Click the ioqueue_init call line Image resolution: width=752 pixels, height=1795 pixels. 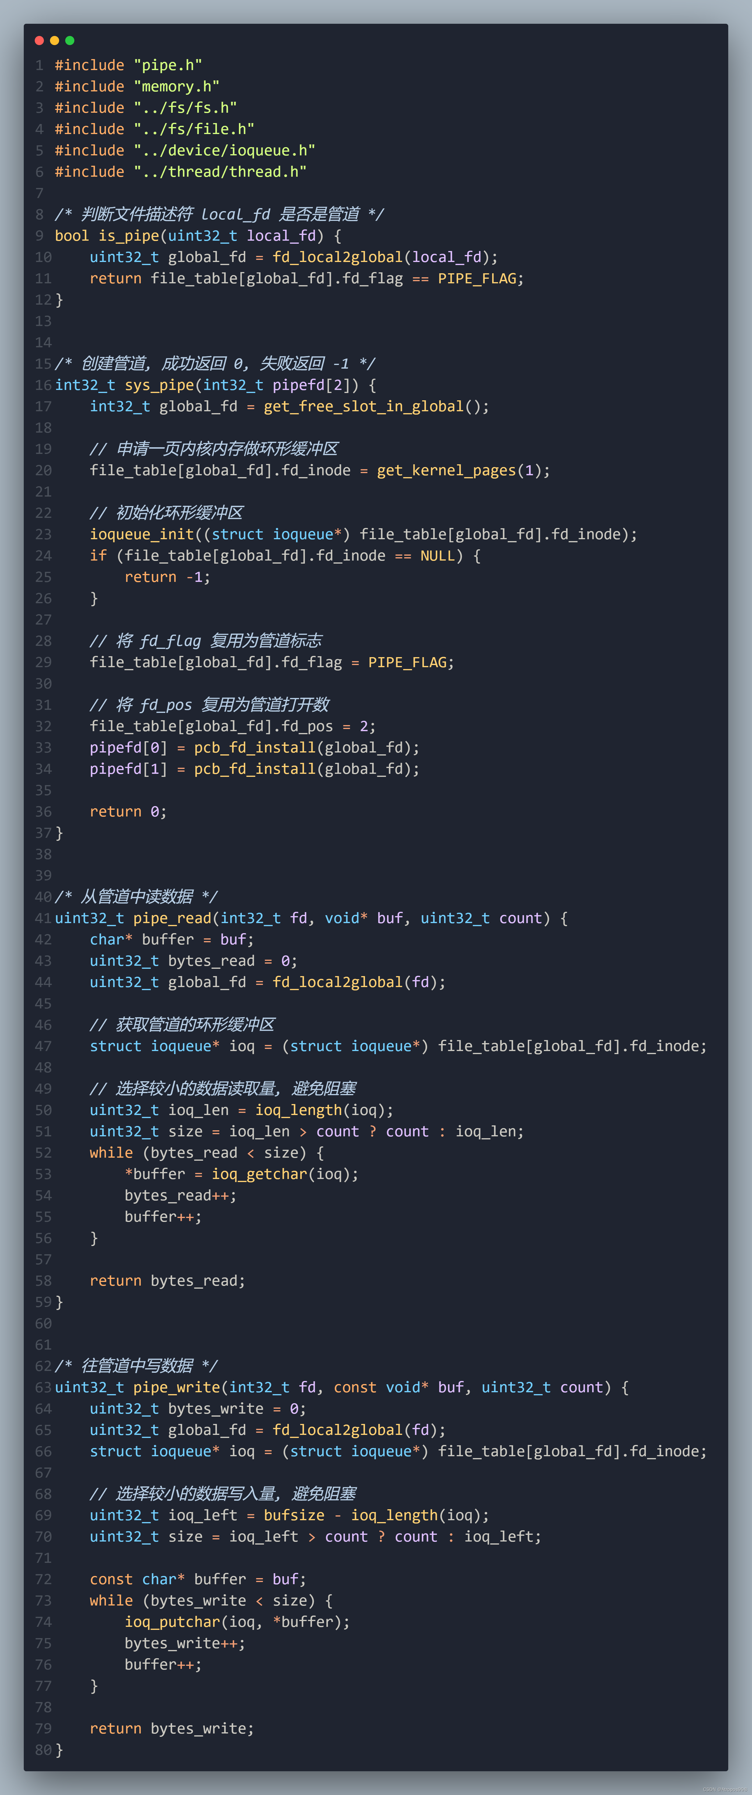(x=363, y=534)
